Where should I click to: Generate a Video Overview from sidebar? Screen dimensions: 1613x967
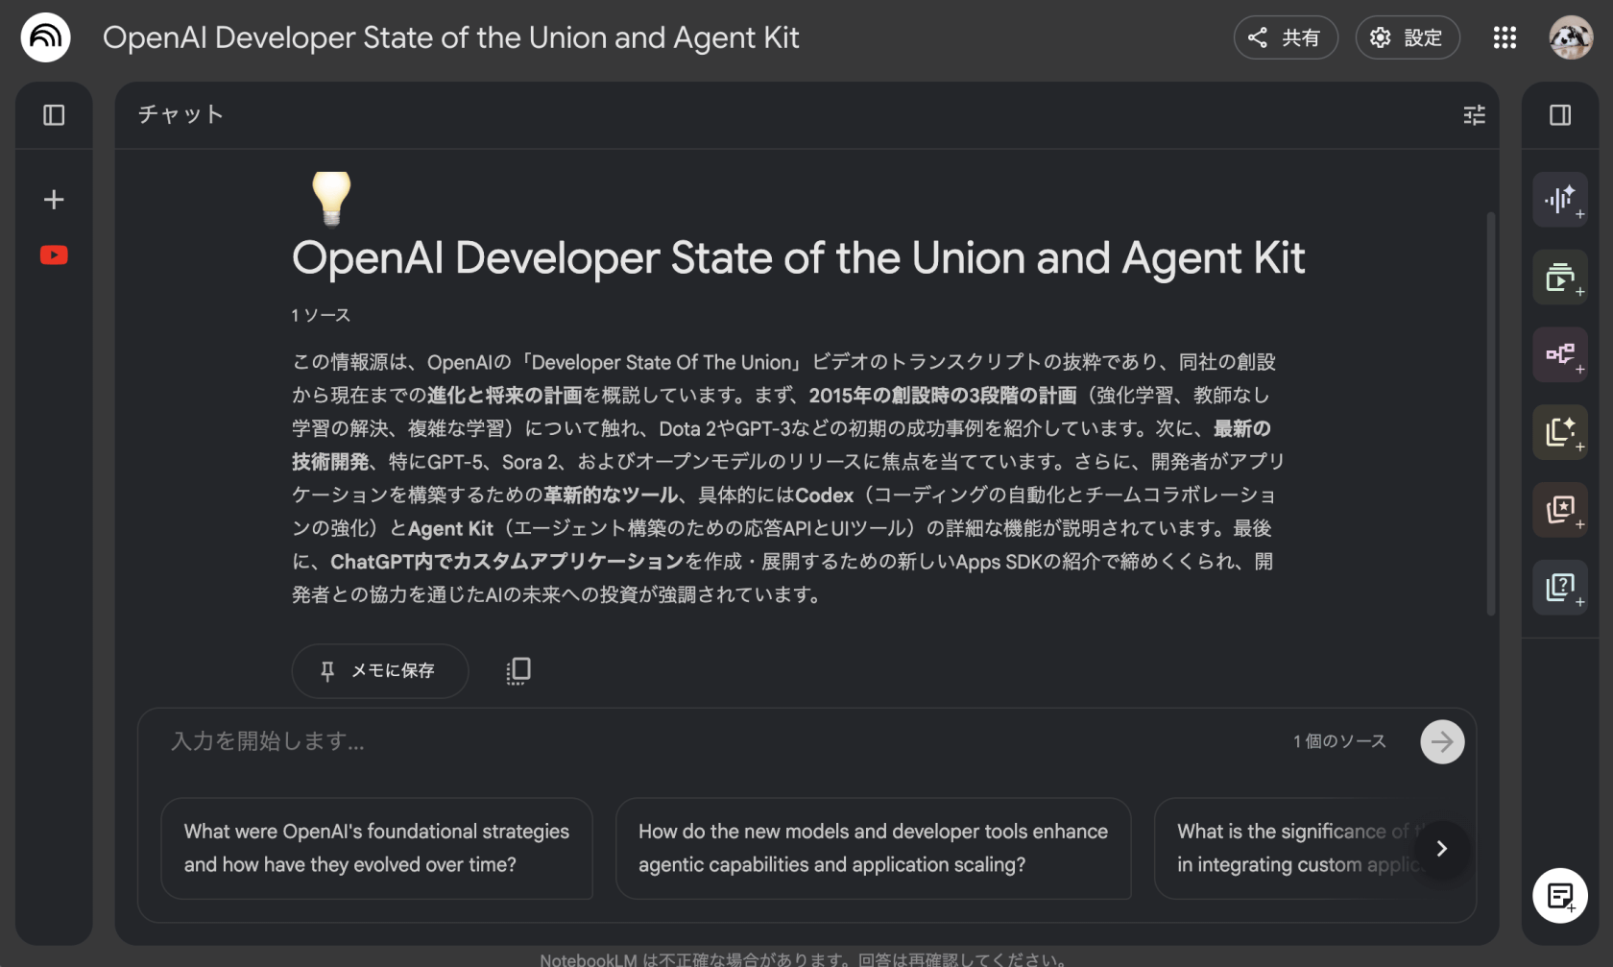(1560, 278)
